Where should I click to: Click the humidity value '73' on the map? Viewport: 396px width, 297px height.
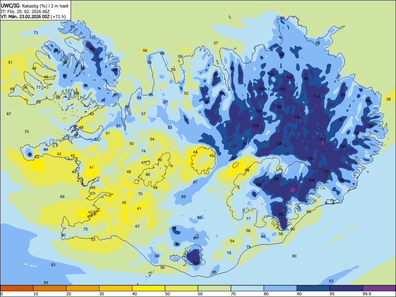(36, 32)
